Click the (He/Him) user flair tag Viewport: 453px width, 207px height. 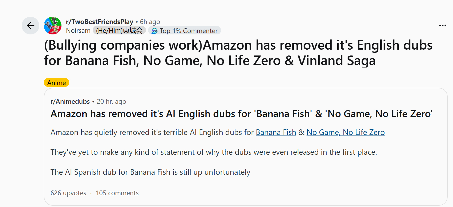(119, 31)
